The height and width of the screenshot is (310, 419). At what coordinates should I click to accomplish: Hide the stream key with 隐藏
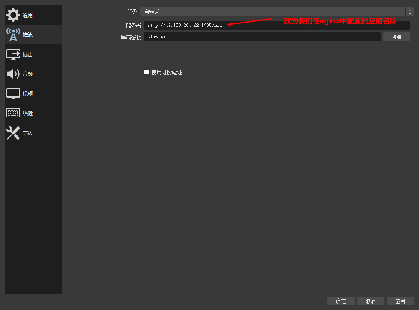[x=396, y=37]
